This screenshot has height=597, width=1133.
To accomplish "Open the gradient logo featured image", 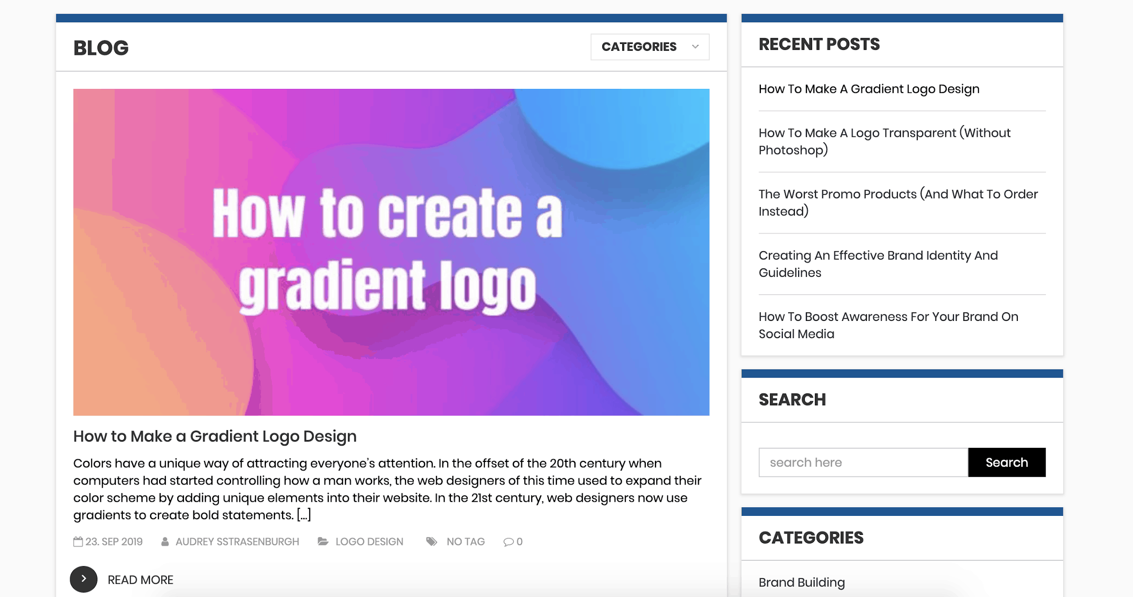I will tap(391, 252).
